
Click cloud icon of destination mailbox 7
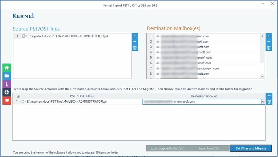pyautogui.click(x=158, y=68)
